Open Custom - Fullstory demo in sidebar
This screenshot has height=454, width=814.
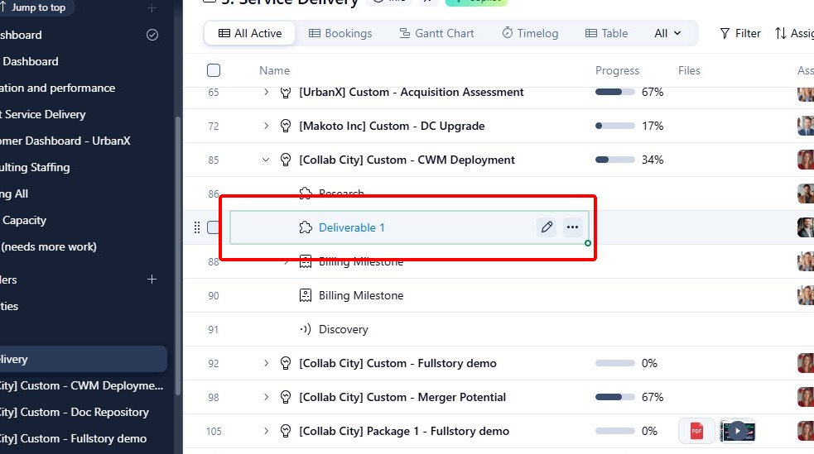pos(73,438)
